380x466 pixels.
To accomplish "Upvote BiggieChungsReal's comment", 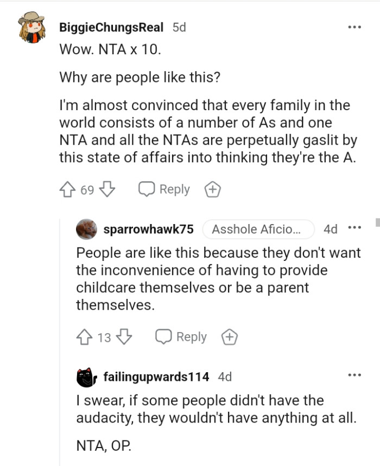I will coord(67,189).
